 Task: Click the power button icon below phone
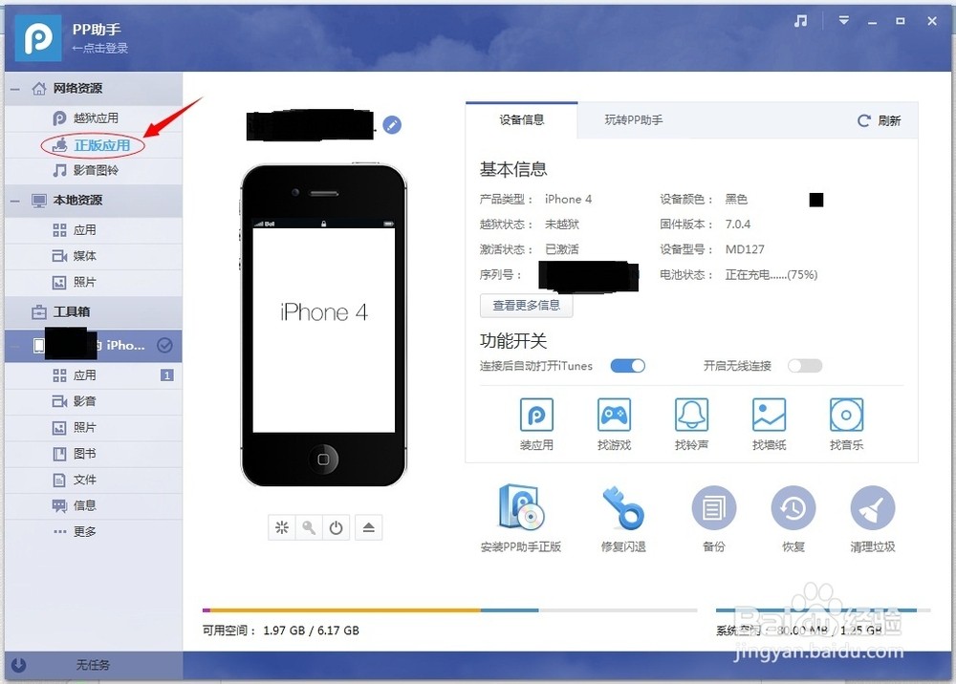click(x=336, y=527)
